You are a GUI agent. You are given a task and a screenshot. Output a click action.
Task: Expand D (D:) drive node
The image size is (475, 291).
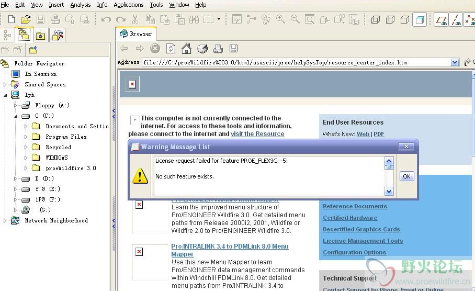(x=16, y=179)
